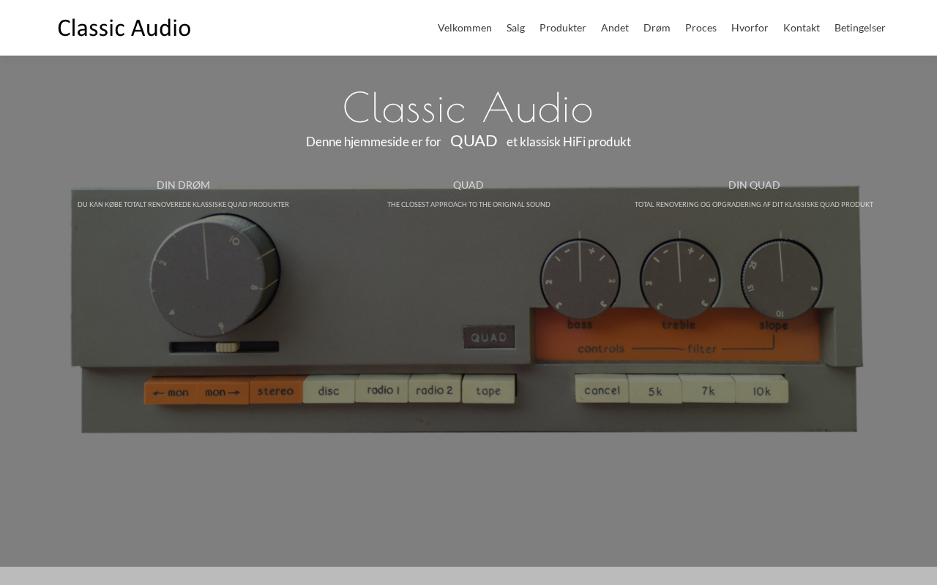Viewport: 937px width, 585px height.
Task: Open the Kontakt page
Action: 802,28
